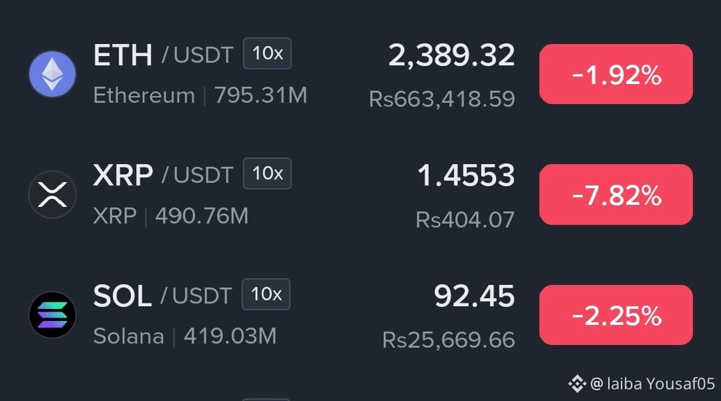This screenshot has width=721, height=401.
Task: Click the SOL price 92.45
Action: 474,296
